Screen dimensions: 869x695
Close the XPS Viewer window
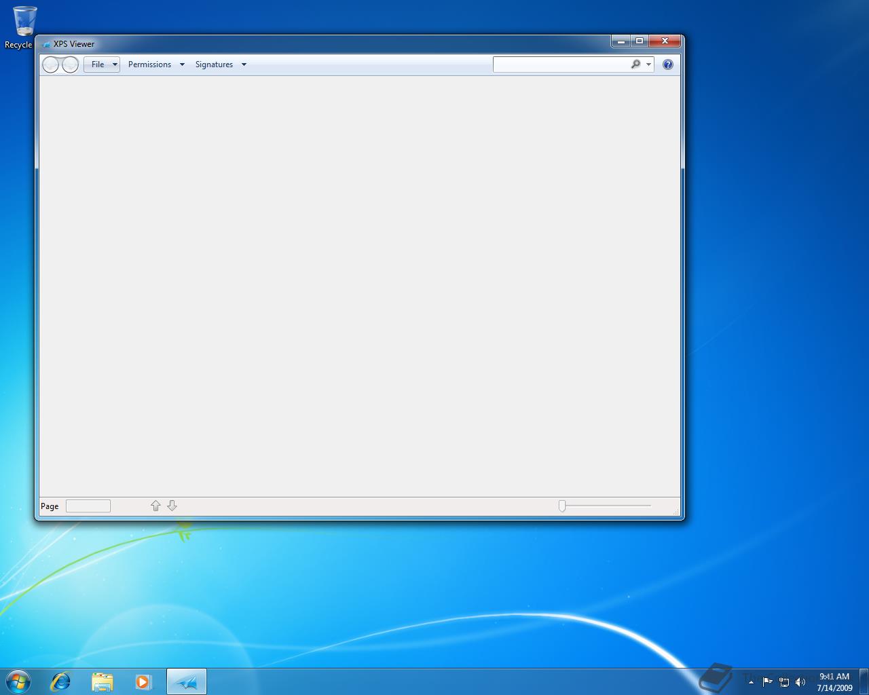(665, 41)
